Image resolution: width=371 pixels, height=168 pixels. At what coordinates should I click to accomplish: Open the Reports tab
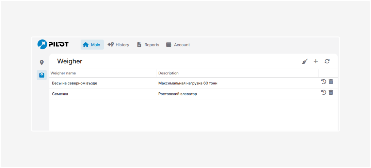coord(148,45)
